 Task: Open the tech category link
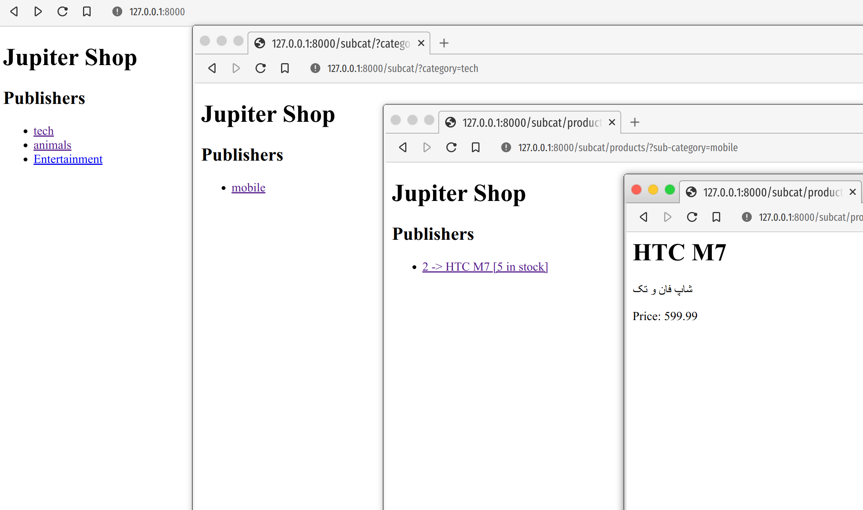point(43,131)
